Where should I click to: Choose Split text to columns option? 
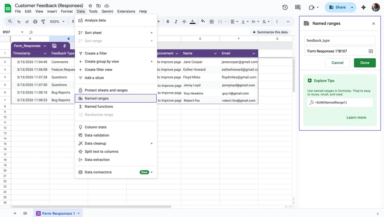tap(101, 151)
